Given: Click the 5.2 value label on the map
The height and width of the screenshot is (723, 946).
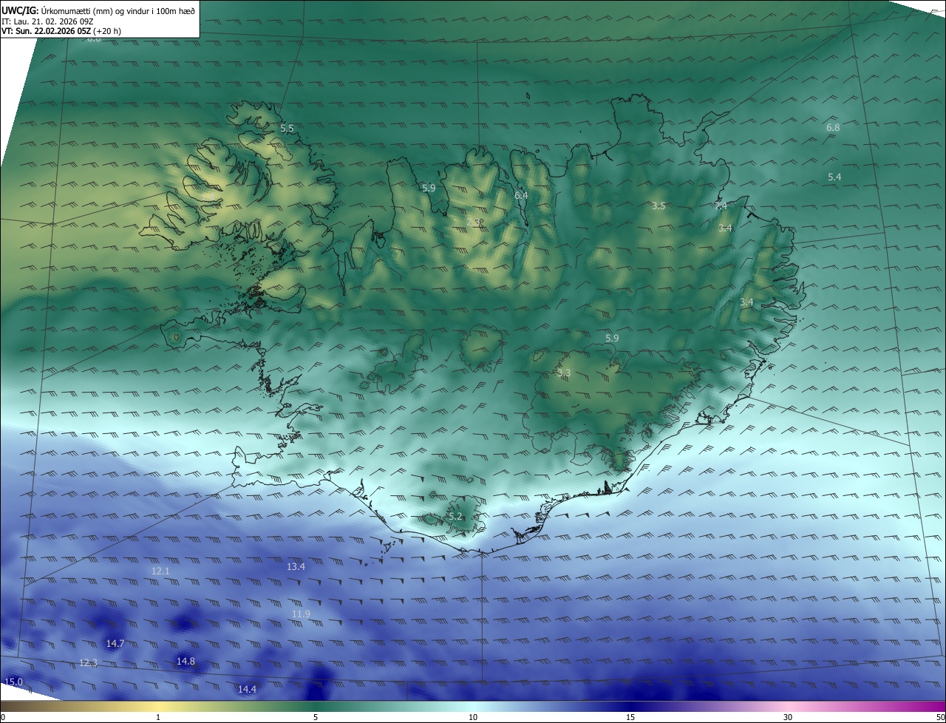Looking at the screenshot, I should (455, 517).
